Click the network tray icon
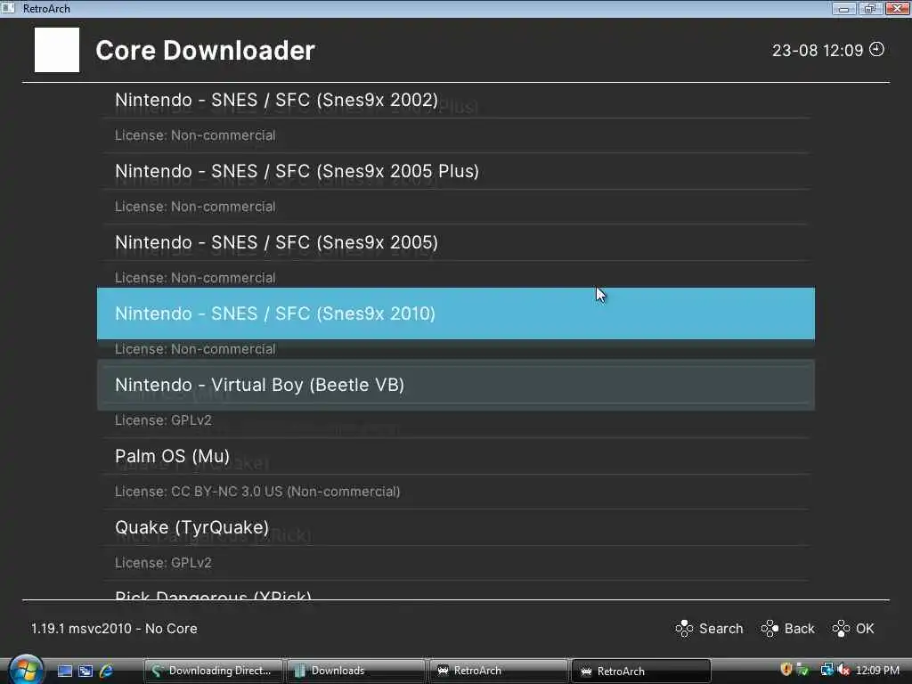 pyautogui.click(x=826, y=670)
